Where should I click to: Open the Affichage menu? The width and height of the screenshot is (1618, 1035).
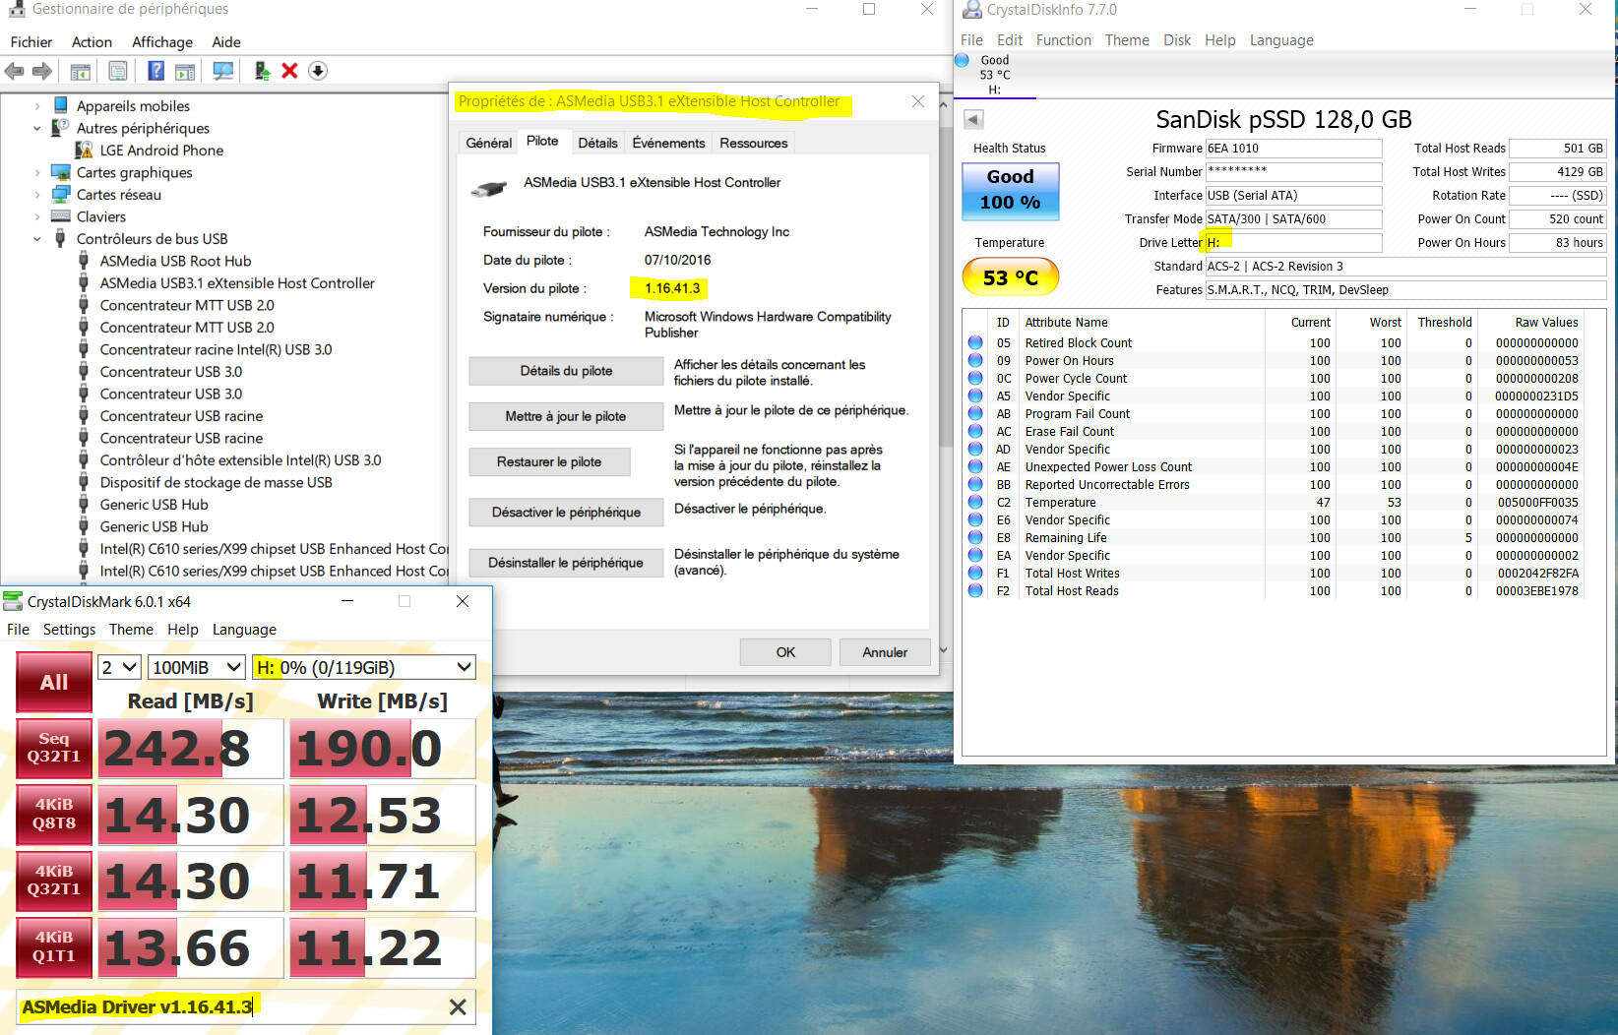pyautogui.click(x=162, y=42)
